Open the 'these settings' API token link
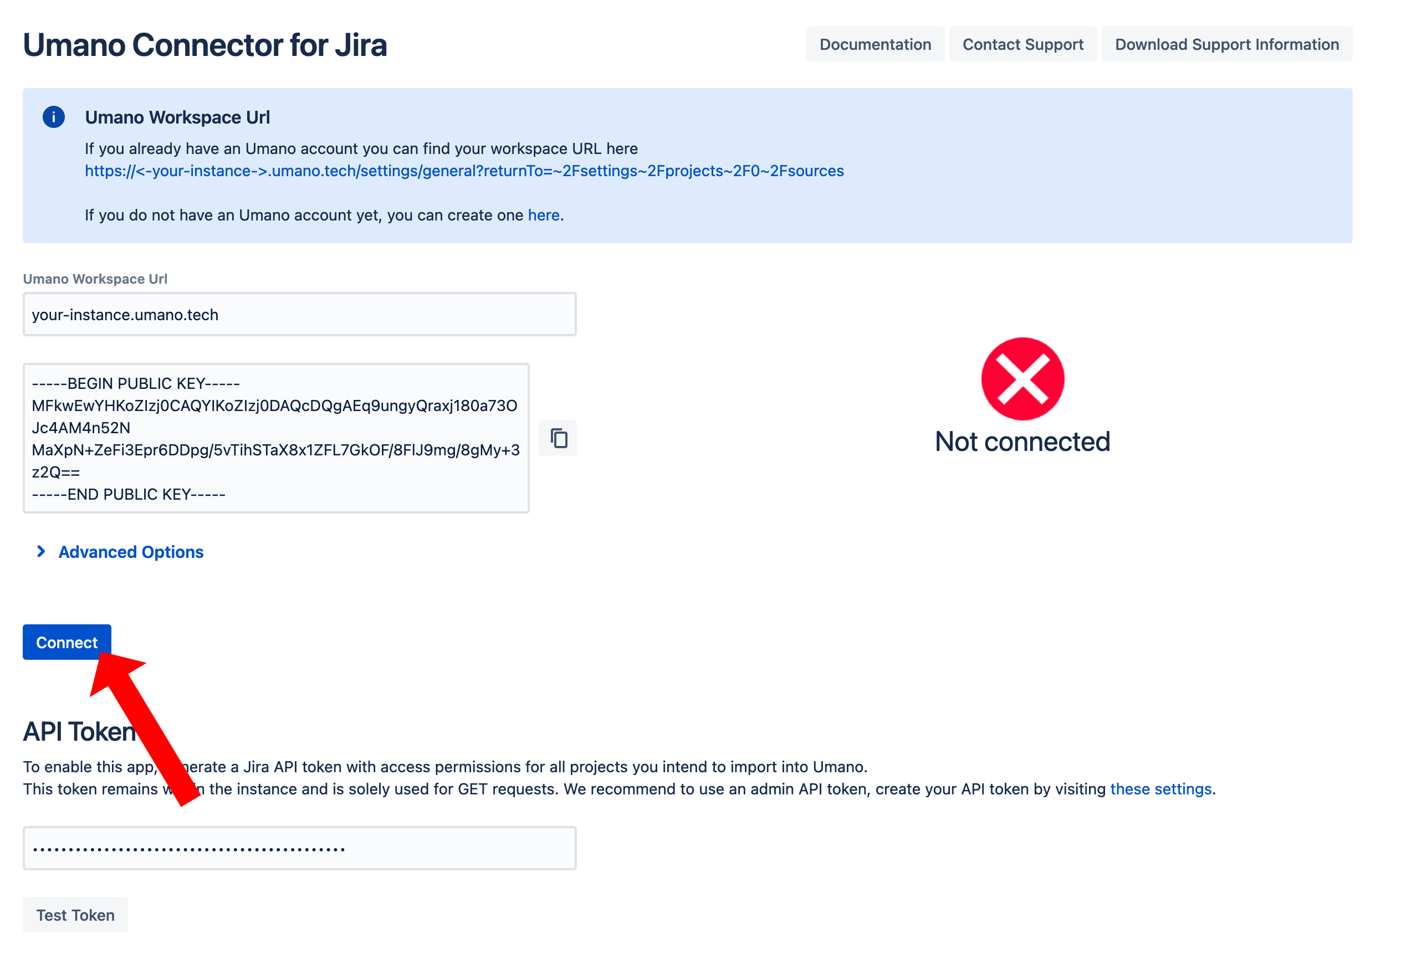 point(1160,789)
